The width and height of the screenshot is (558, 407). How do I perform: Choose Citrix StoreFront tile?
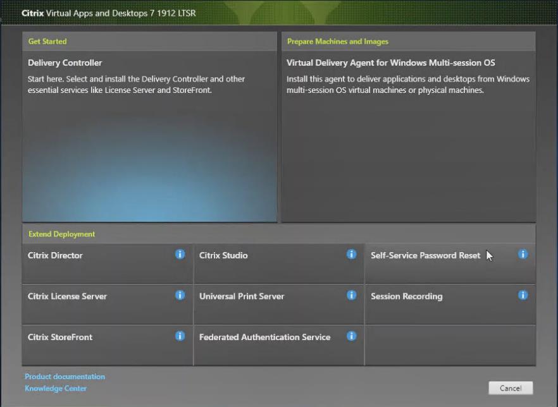(x=108, y=345)
